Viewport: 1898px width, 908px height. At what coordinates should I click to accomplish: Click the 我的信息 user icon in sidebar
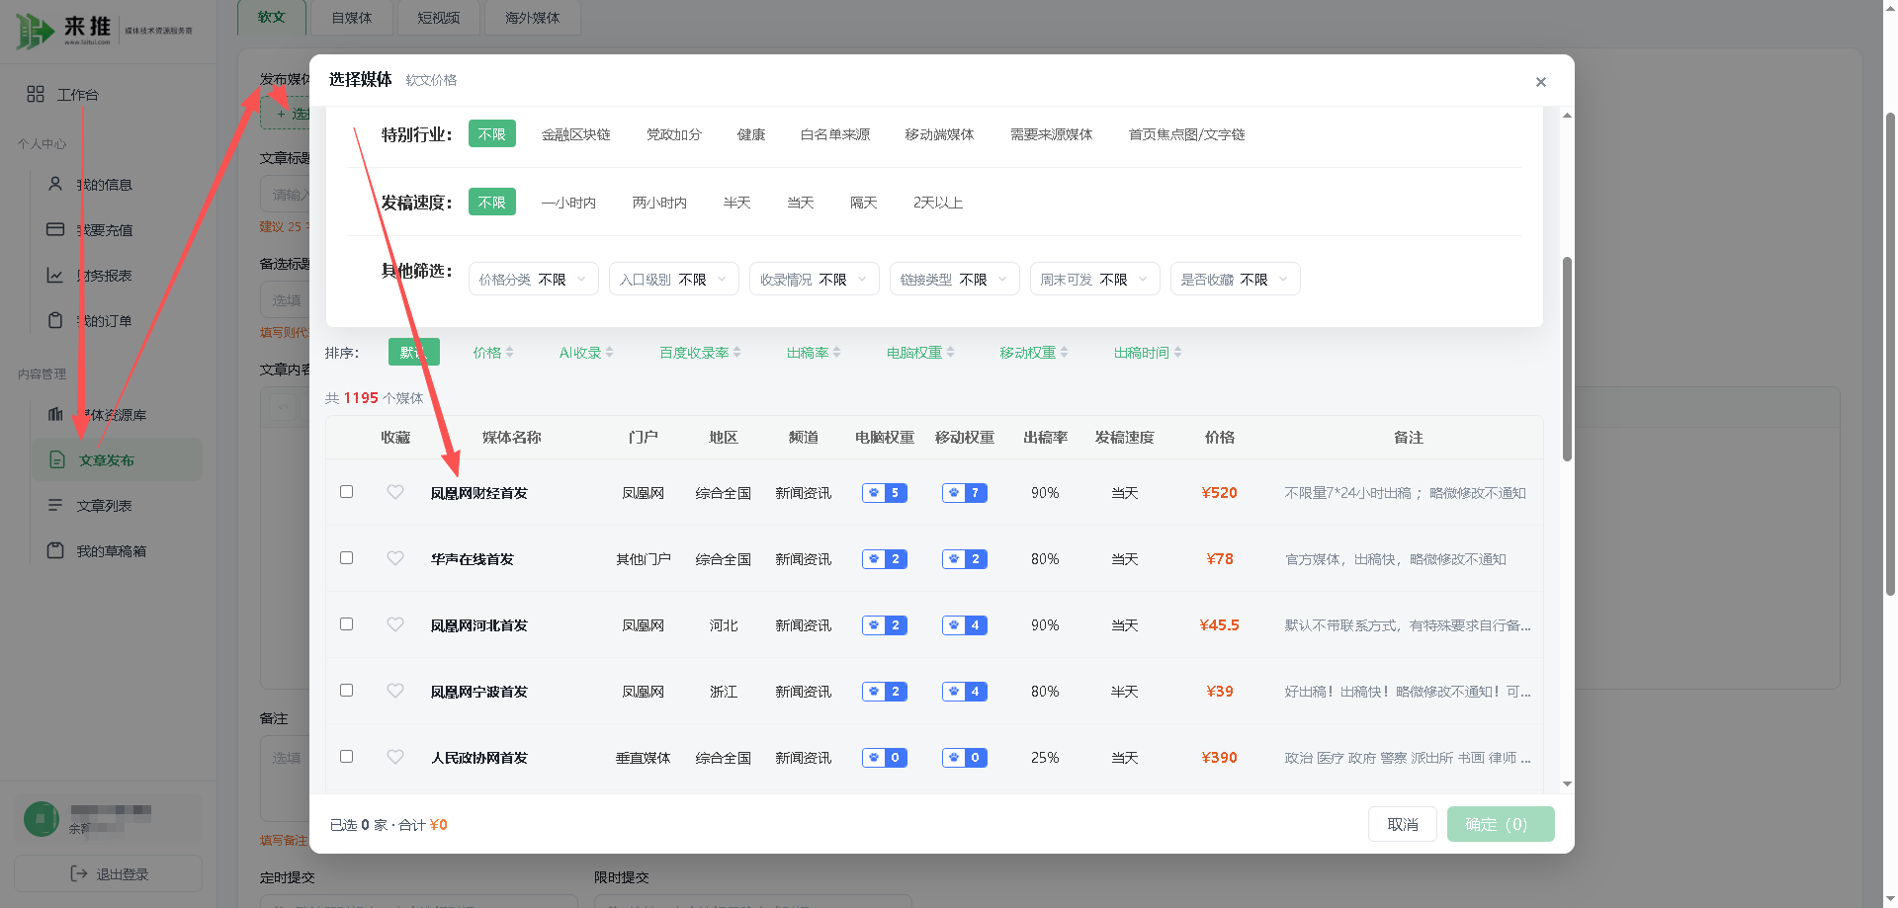tap(55, 184)
